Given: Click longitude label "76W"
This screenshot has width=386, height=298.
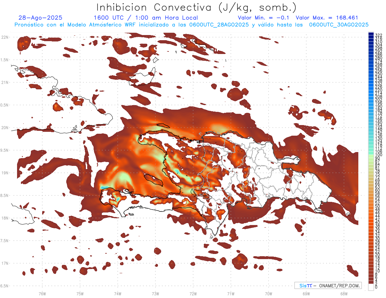Looking at the screenshot, I should click(x=42, y=293).
